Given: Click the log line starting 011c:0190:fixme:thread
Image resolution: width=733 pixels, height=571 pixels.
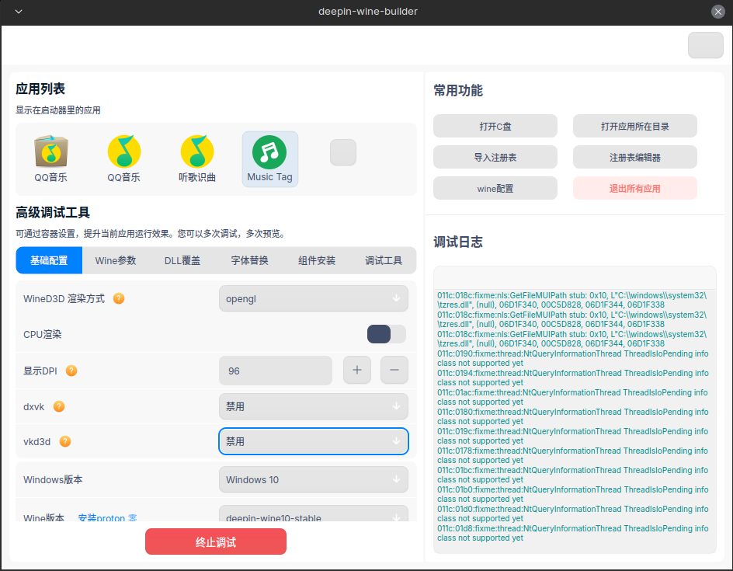Looking at the screenshot, I should click(573, 359).
